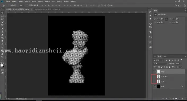Select the Rectangular Marquee tool
187x101 pixels.
tap(2, 16)
